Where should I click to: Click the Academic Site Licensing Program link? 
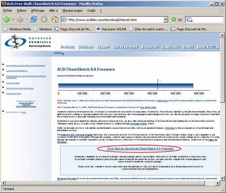77,135
